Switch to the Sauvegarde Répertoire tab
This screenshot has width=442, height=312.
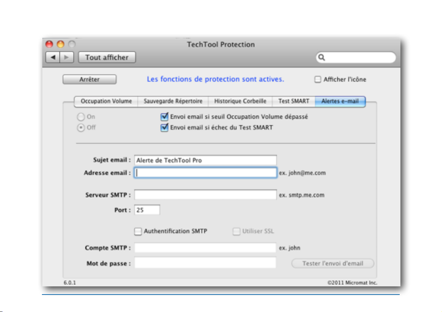point(173,101)
